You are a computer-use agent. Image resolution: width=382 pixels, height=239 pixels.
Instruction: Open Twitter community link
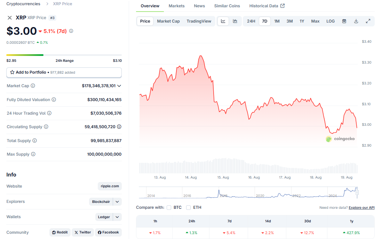point(83,232)
